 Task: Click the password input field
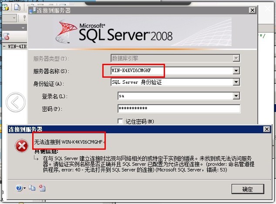click(x=179, y=109)
